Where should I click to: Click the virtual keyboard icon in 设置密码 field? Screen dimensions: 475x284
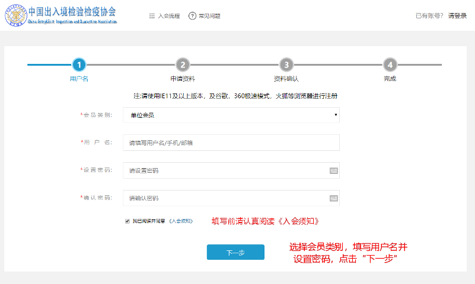334,170
